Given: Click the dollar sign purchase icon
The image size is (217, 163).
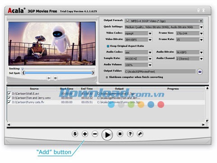Looking at the screenshot, I should [75, 134].
